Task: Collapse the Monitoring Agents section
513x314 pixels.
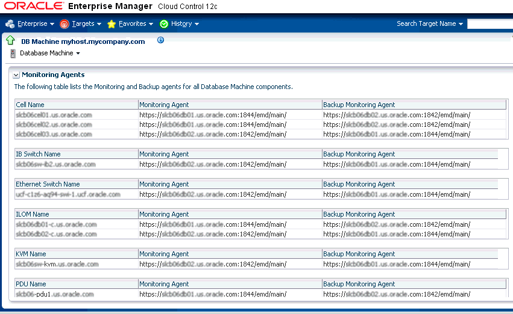Action: coord(16,75)
